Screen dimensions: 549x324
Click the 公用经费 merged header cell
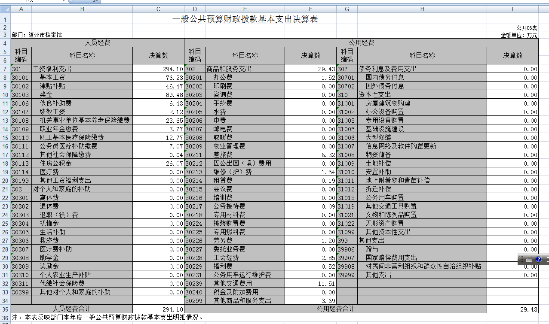[361, 43]
